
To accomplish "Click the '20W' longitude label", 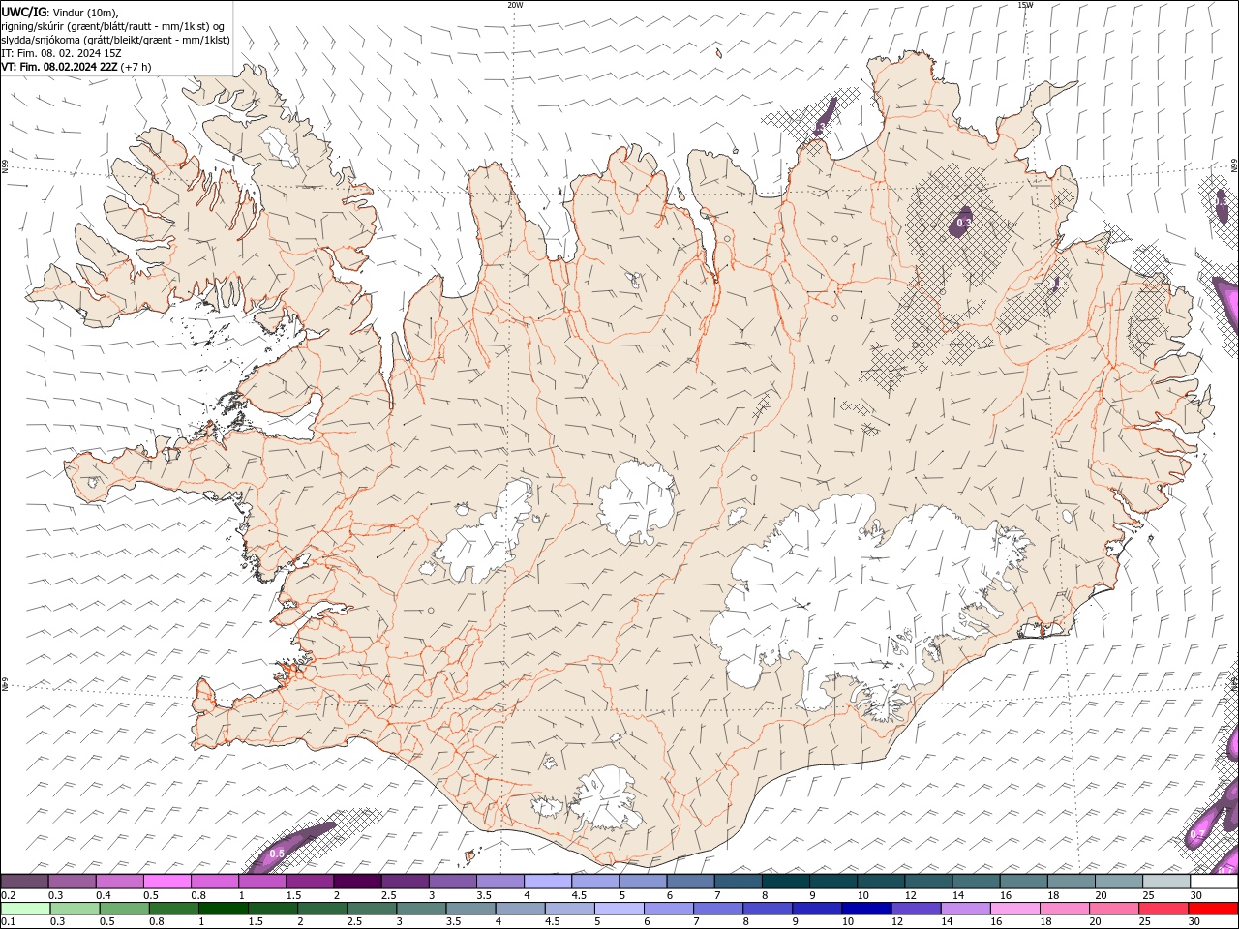I will pos(515,5).
